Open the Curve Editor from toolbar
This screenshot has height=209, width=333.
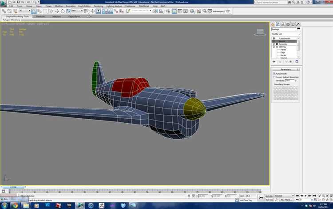(x=180, y=11)
